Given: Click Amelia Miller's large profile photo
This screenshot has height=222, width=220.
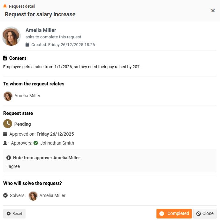Looking at the screenshot, I should pos(11,36).
